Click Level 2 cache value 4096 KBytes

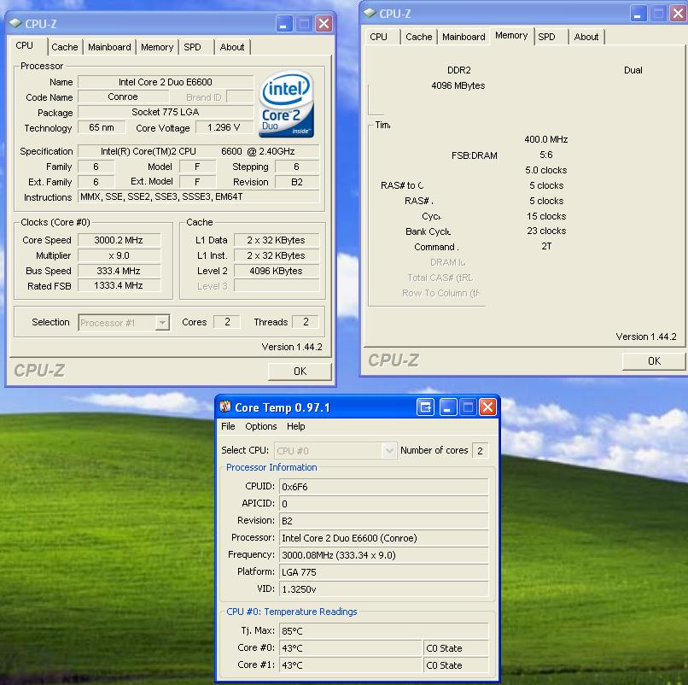(x=277, y=271)
